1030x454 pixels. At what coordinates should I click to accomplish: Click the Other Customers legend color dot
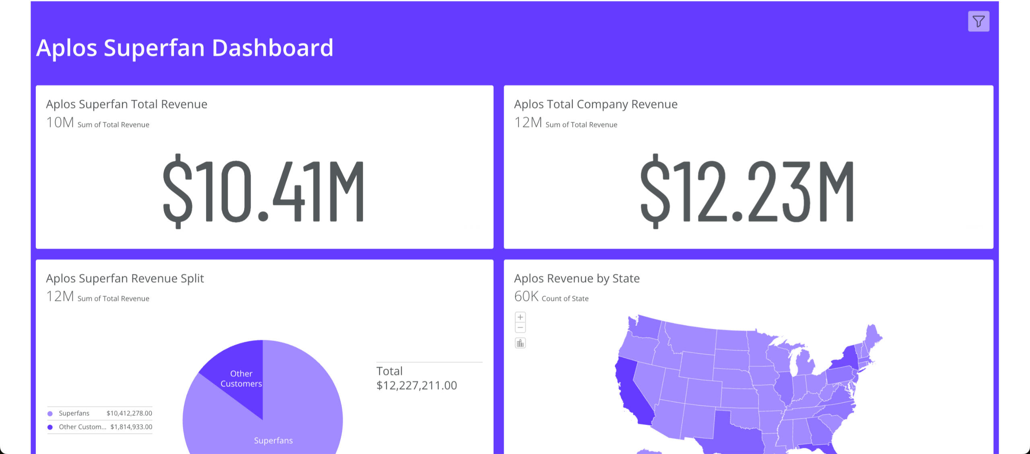click(50, 427)
